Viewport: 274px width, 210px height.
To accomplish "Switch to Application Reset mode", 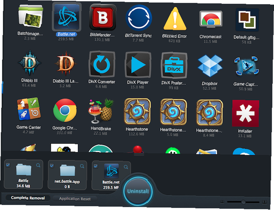I will tap(75, 199).
